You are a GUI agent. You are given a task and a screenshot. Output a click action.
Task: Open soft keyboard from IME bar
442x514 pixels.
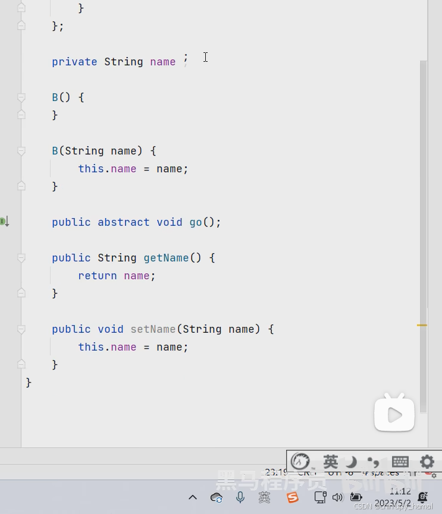(400, 462)
